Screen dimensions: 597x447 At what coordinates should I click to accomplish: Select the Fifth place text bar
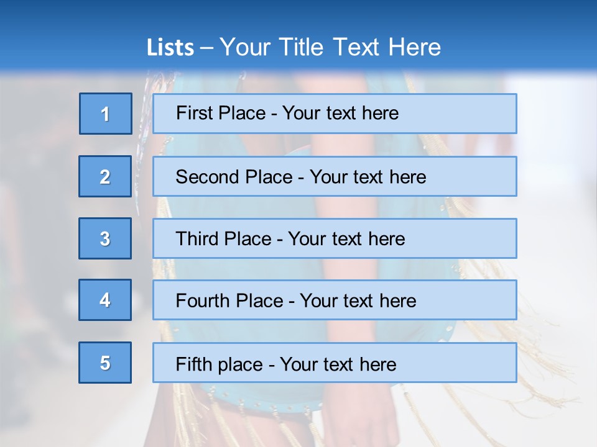[x=335, y=363]
